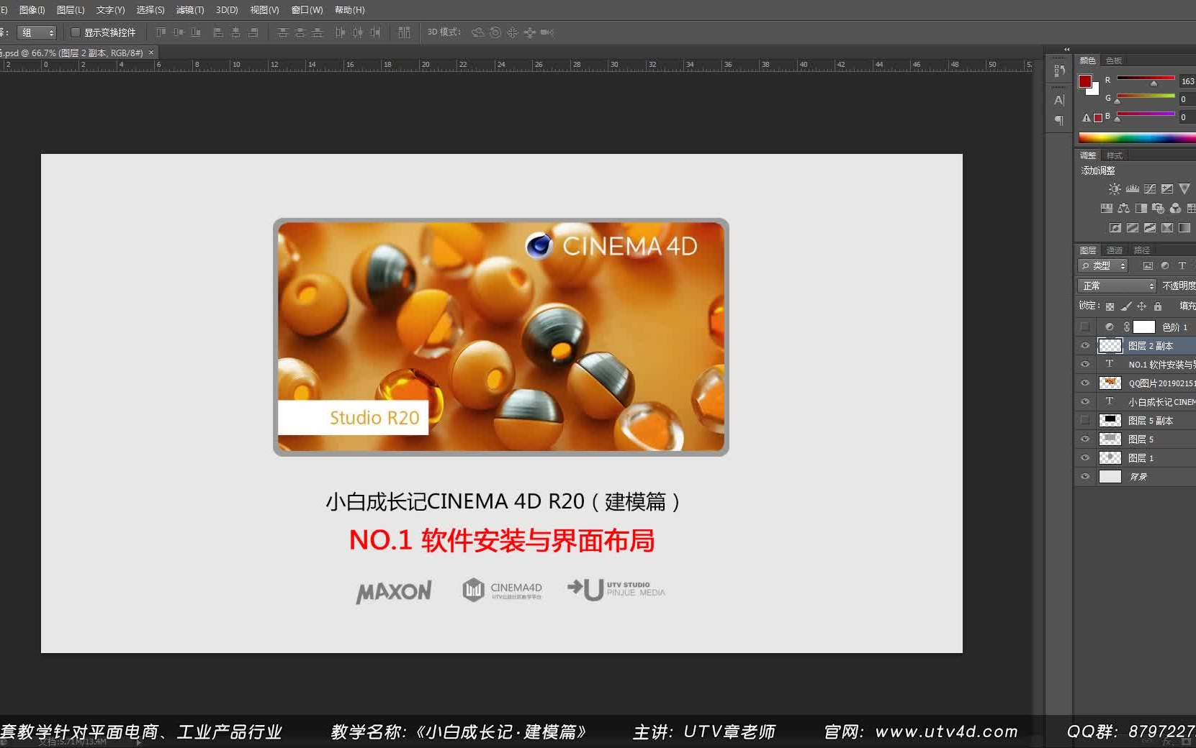Screen dimensions: 1196x748
Task: Add a Levels adjustment
Action: 1133,189
